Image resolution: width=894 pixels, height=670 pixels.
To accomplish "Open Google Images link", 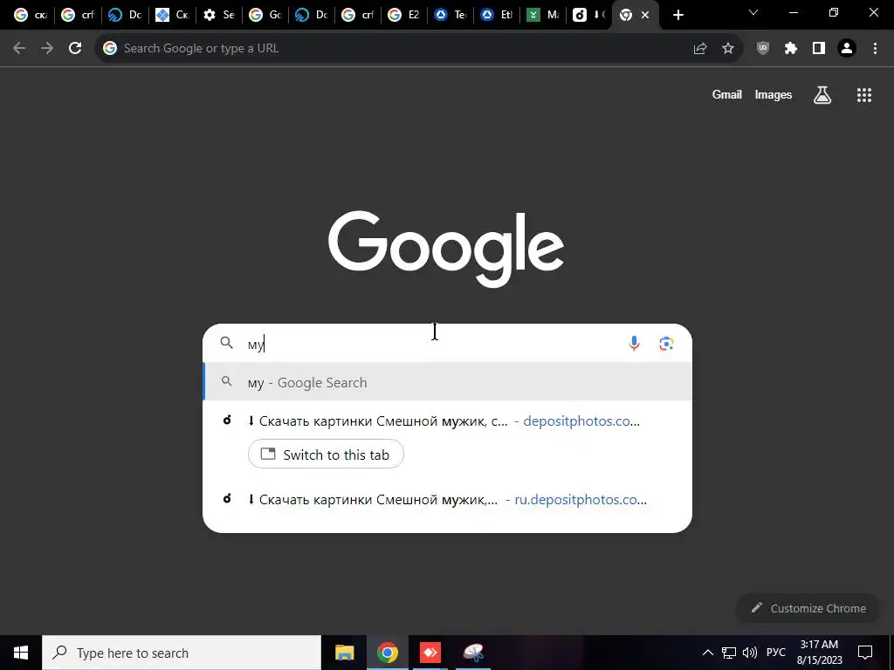I will (774, 95).
